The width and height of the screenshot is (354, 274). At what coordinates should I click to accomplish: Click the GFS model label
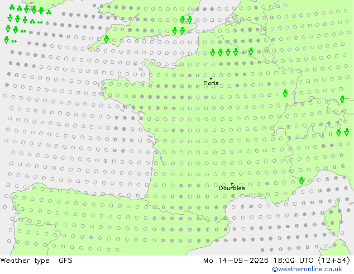(x=65, y=261)
